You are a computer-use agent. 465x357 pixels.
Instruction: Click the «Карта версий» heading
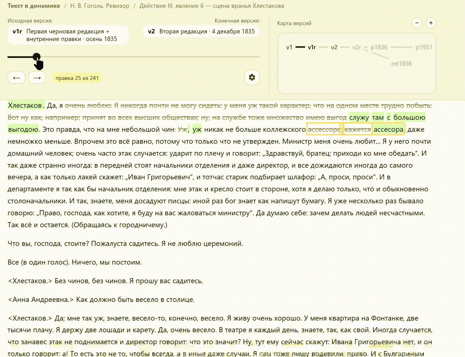(x=294, y=23)
